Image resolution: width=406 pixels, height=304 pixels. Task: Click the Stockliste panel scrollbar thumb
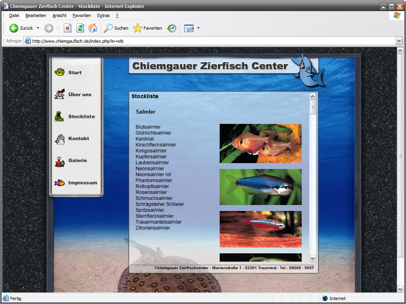pos(312,107)
